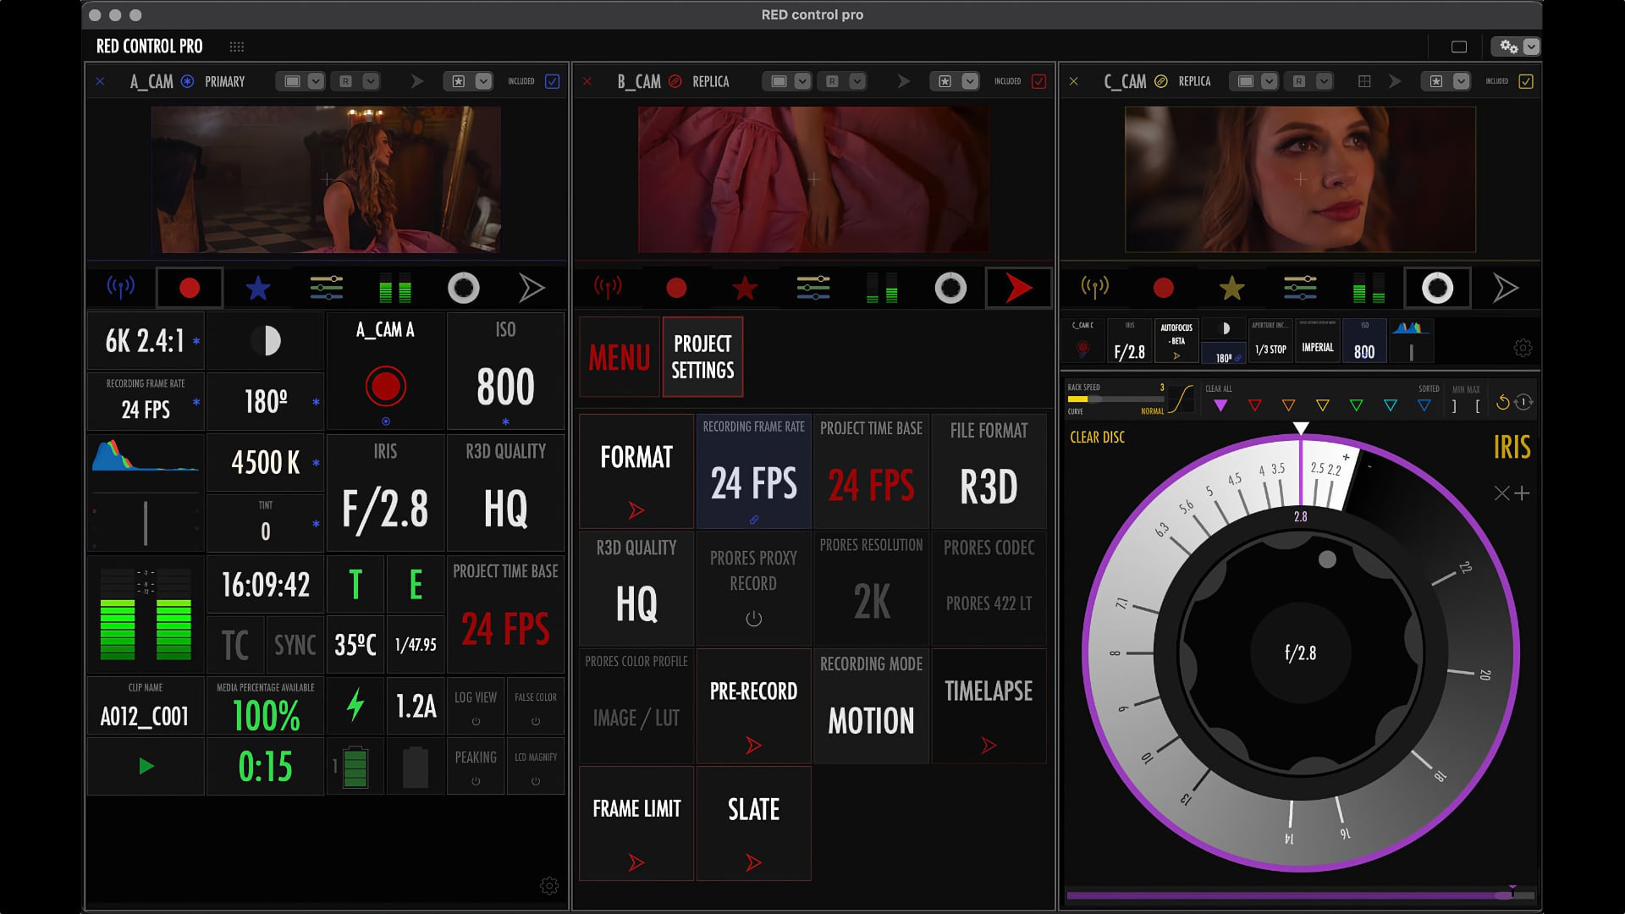Click CLEAR ALL markers button

[x=1218, y=389]
